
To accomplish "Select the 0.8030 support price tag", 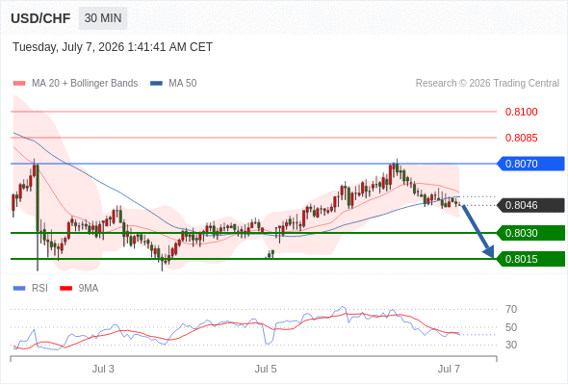I will 530,233.
